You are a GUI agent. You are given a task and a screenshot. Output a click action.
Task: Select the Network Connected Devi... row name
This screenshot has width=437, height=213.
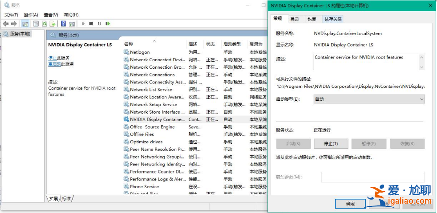[158, 59]
